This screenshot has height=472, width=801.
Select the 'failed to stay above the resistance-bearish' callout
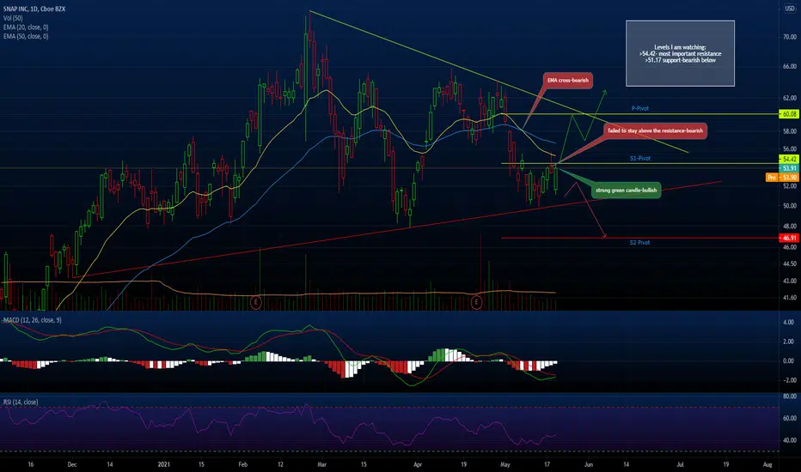click(x=655, y=130)
